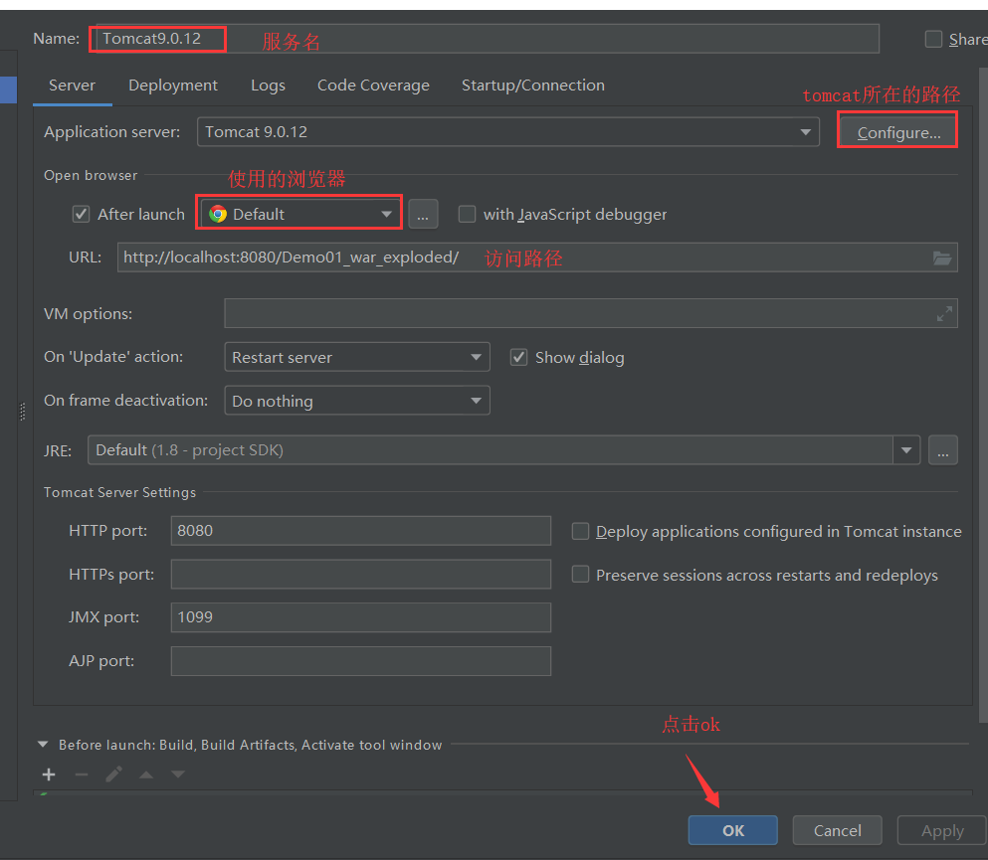Enable Preserve sessions across restarts and redeploys

click(580, 575)
